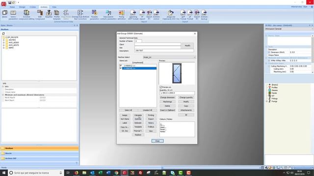Open the Blocchi section
Image resolution: width=314 pixels, height=176 pixels.
[39, 153]
